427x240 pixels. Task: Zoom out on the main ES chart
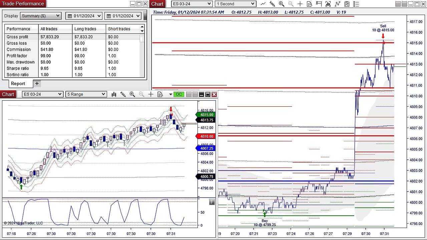(x=291, y=4)
